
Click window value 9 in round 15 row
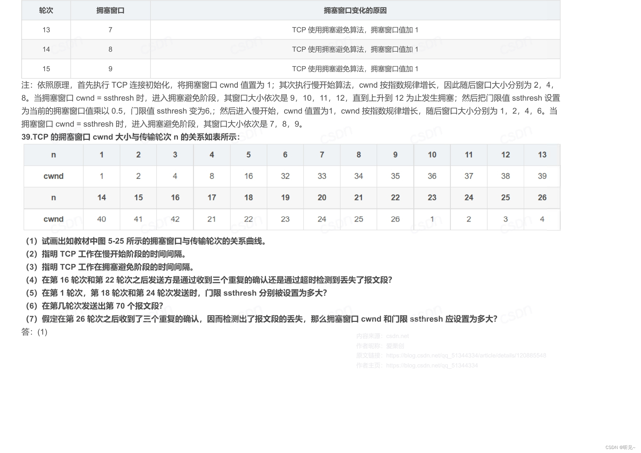click(110, 69)
